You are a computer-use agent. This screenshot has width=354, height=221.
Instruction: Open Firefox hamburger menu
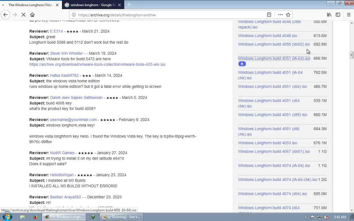coord(348,15)
